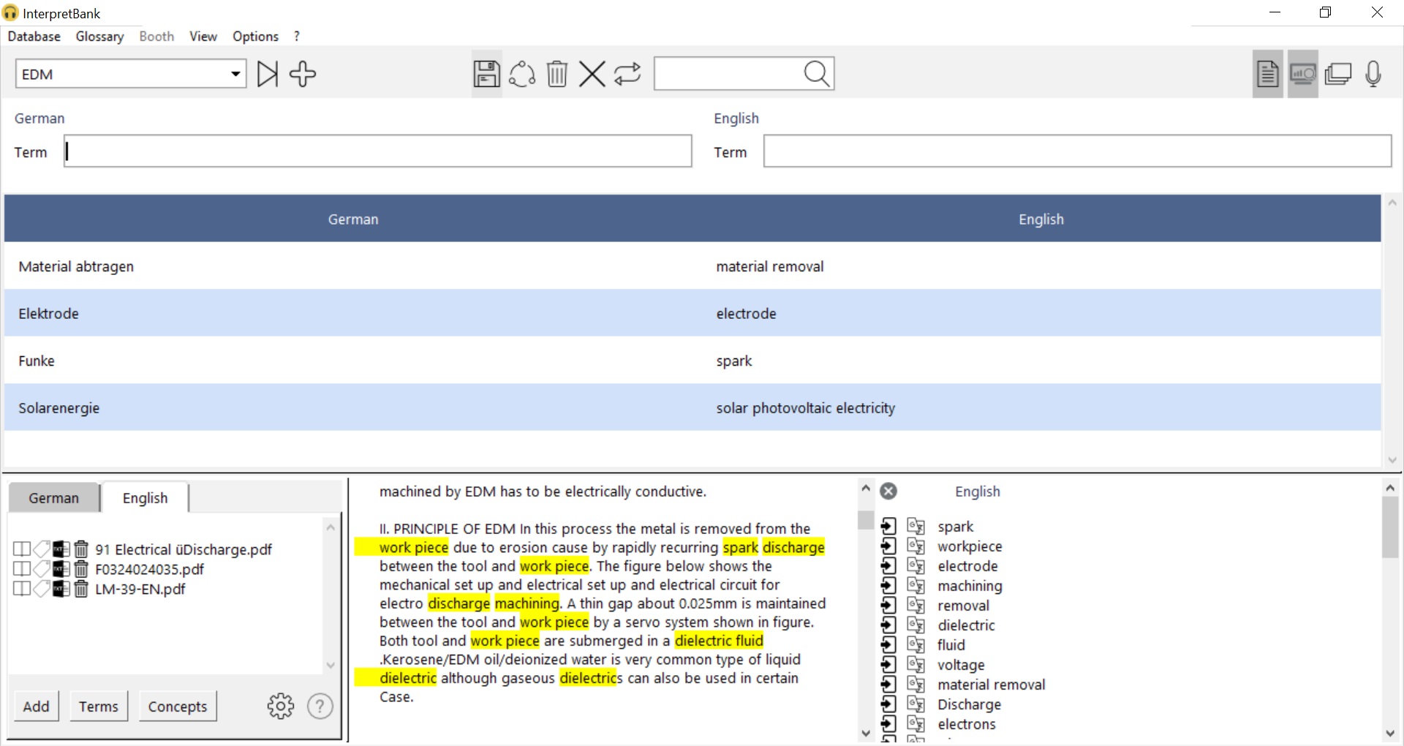Click the translate icon next to 'dielectric'
This screenshot has height=746, width=1404.
click(916, 625)
